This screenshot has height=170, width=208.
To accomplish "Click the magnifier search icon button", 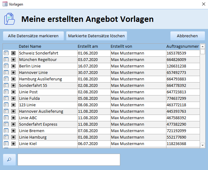I will 9,160.
